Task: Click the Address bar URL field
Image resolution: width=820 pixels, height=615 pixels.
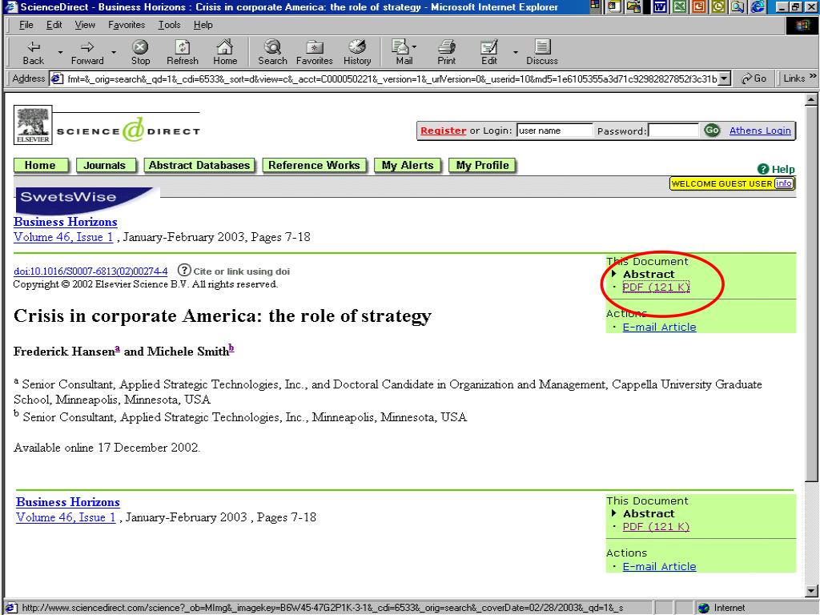Action: (392, 79)
